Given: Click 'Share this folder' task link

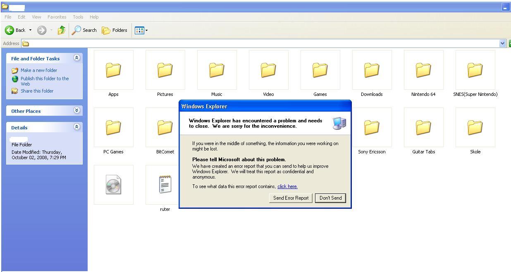Looking at the screenshot, I should tap(37, 91).
